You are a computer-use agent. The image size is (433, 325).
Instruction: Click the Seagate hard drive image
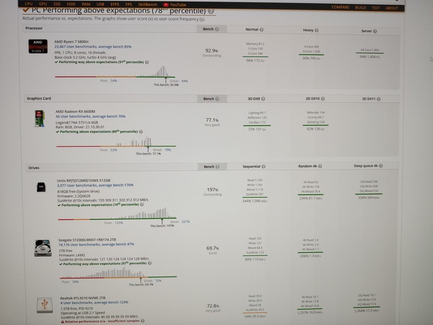click(43, 248)
